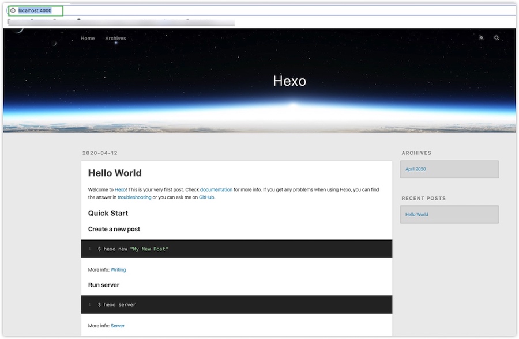Visit the GitHub link
The width and height of the screenshot is (519, 339).
click(x=206, y=197)
